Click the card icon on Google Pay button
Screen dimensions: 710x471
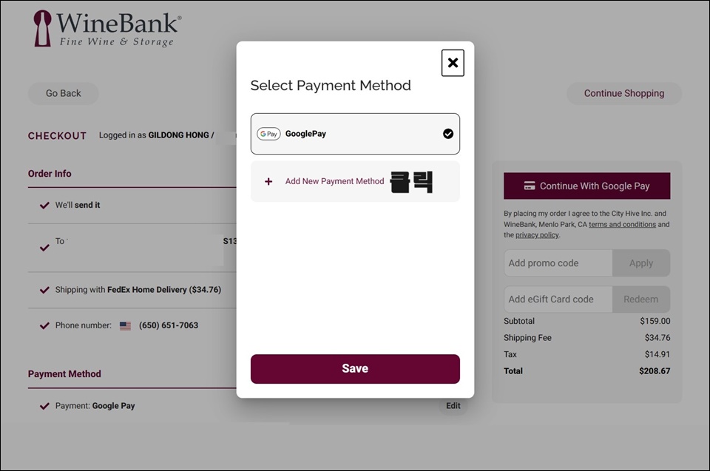coord(530,186)
